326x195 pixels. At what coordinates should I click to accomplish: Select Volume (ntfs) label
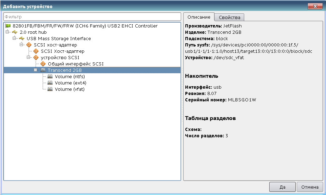[x=70, y=76]
